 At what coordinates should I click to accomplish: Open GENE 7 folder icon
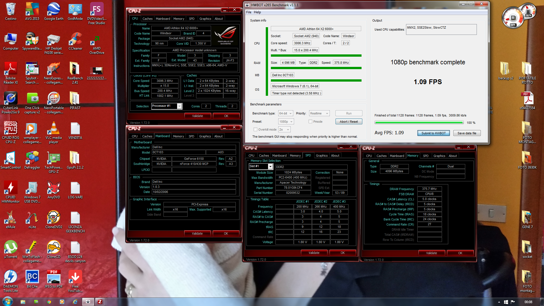coord(527,220)
